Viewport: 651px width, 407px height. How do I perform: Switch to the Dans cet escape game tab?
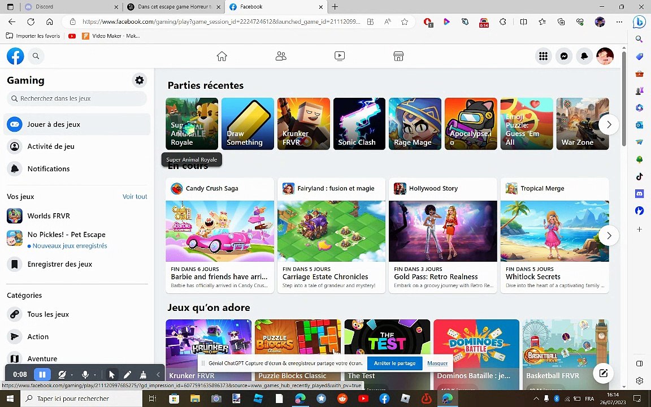pos(173,7)
